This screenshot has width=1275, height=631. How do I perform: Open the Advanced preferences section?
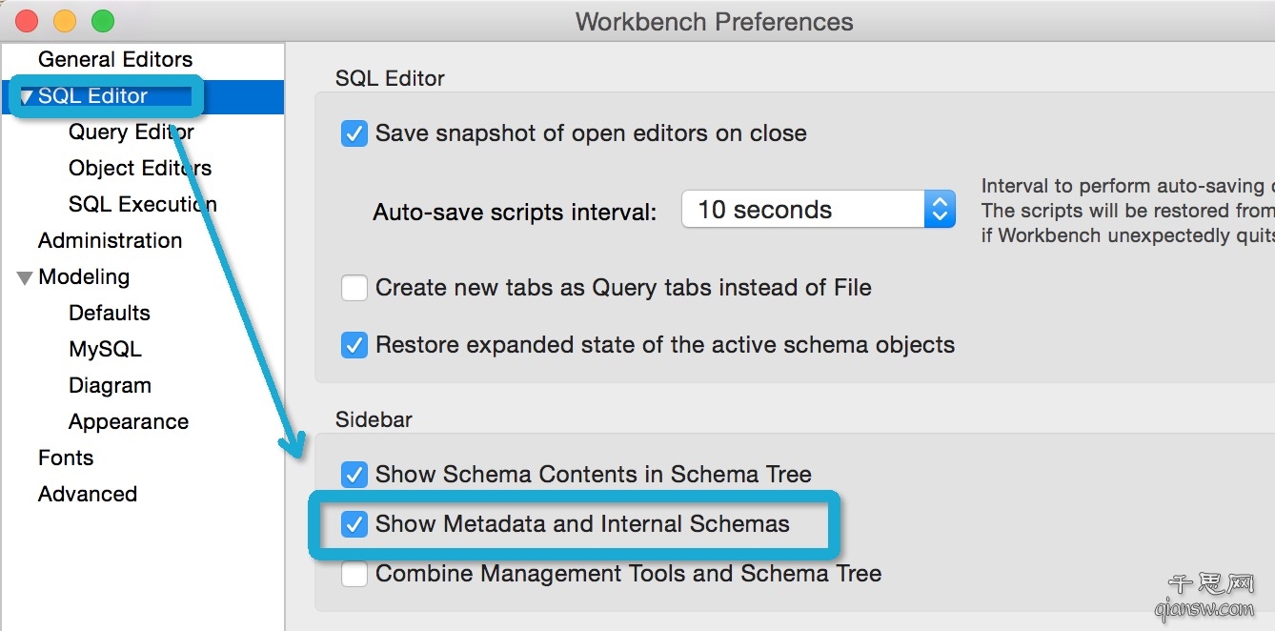click(x=88, y=494)
